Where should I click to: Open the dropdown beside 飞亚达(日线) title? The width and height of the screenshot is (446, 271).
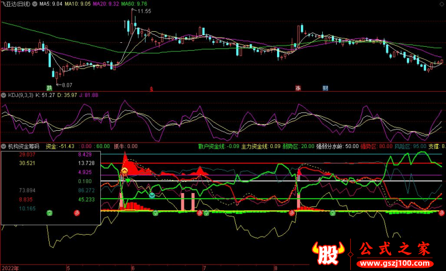tap(35, 4)
